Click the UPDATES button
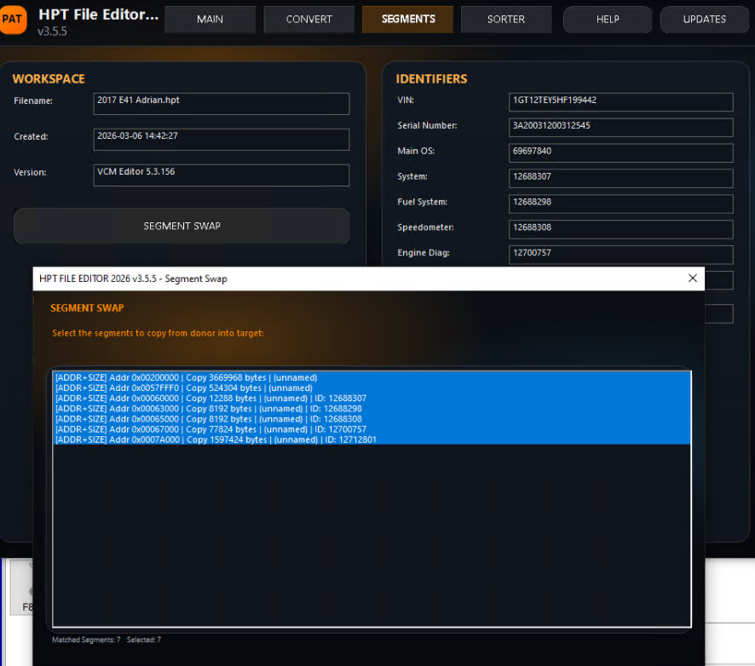The image size is (755, 666). (x=704, y=20)
